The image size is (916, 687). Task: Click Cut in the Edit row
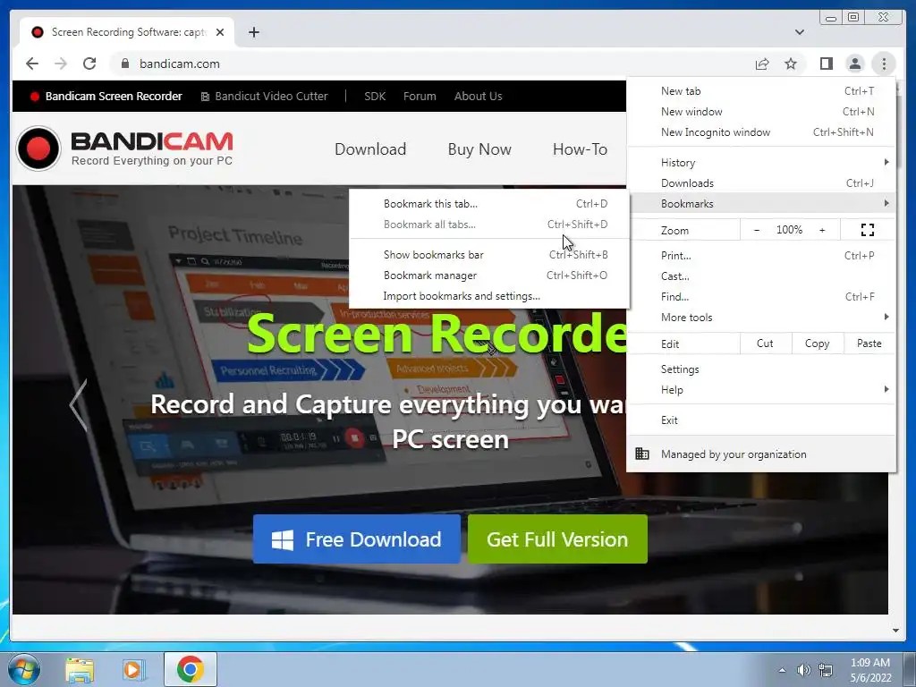(766, 343)
